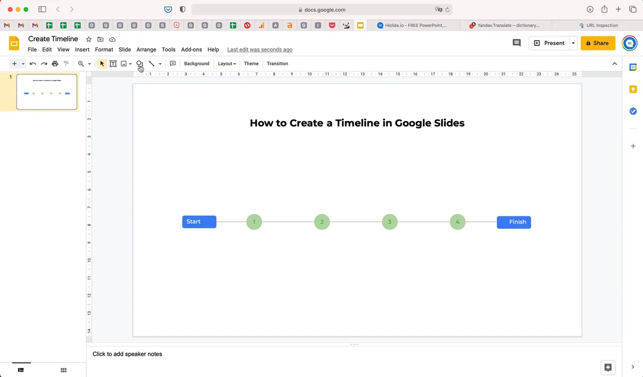Open the Shape tool

(139, 64)
